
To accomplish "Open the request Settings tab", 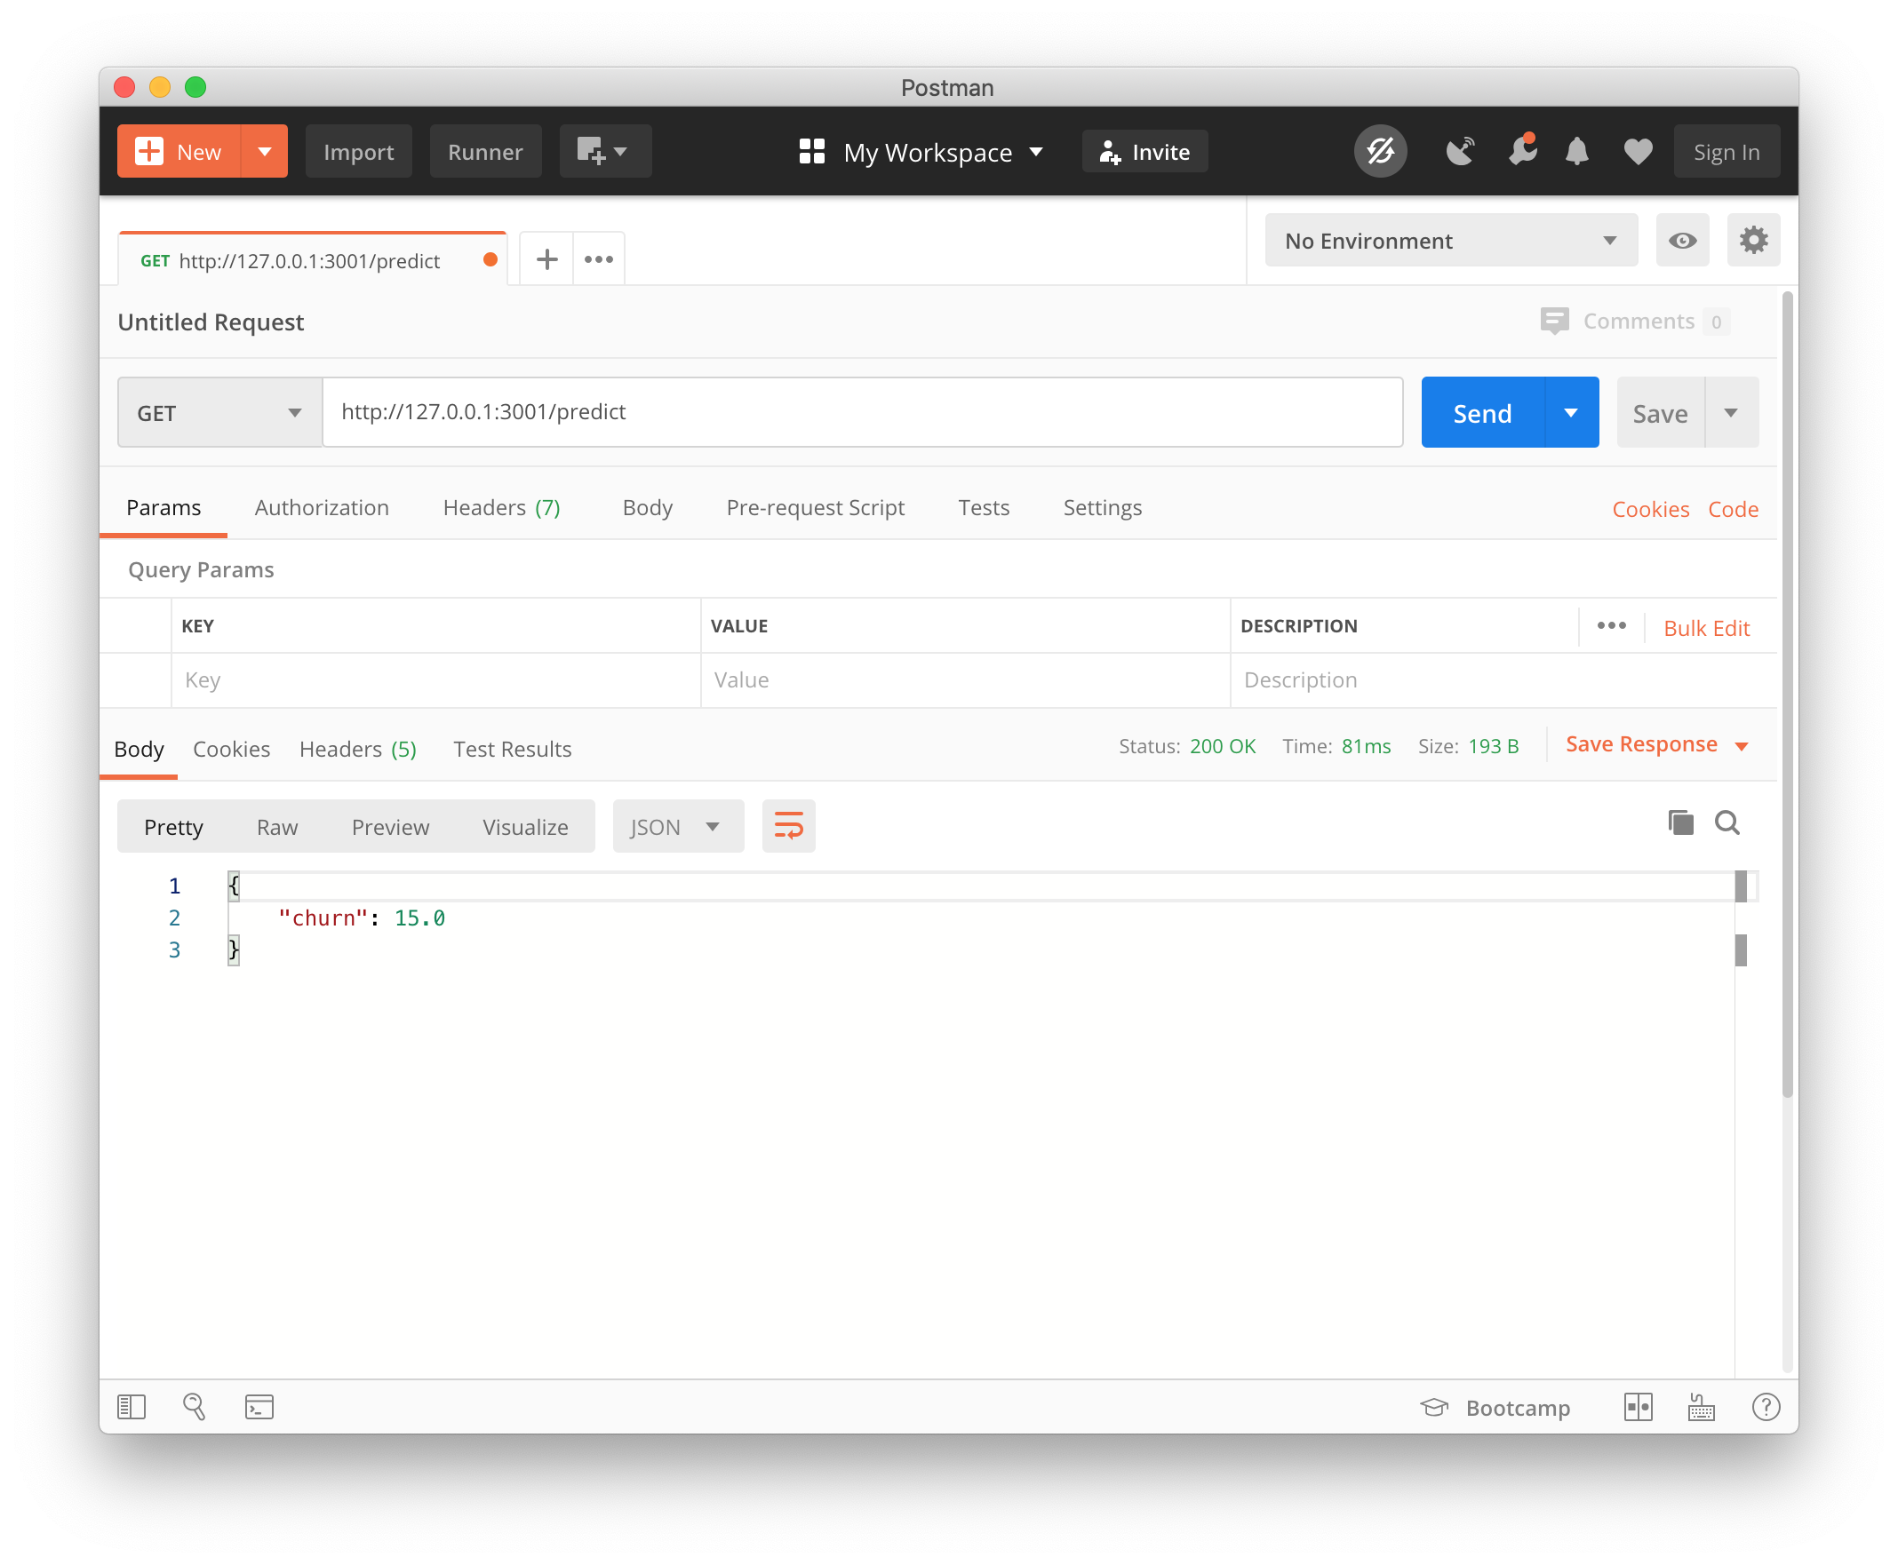I will coord(1102,507).
